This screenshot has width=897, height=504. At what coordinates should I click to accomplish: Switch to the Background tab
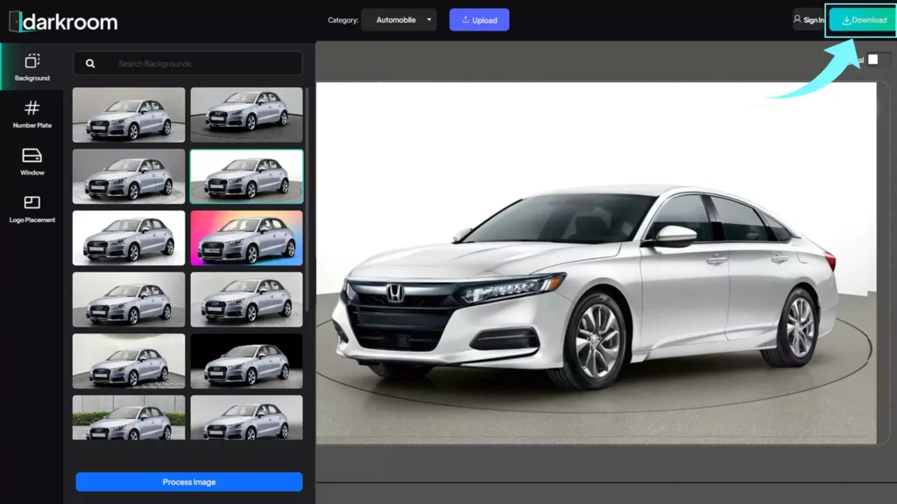pyautogui.click(x=32, y=66)
